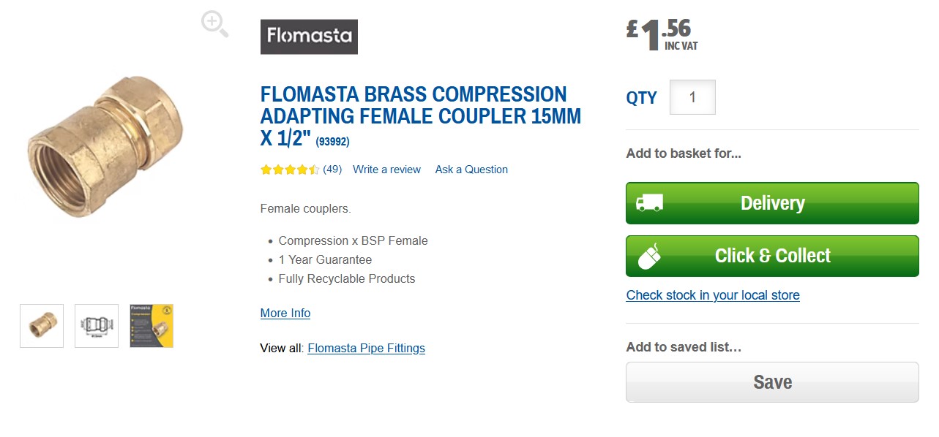
Task: Enlarge the main brass coupler image
Action: click(105, 148)
